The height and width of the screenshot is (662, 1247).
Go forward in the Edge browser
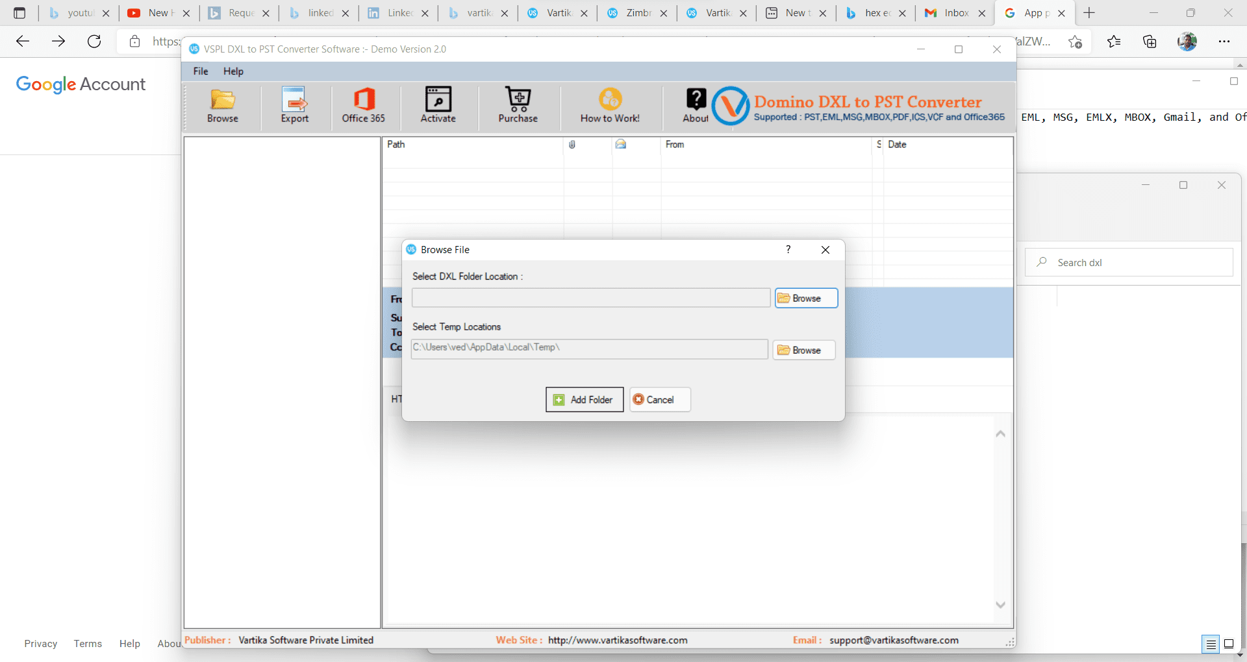58,42
